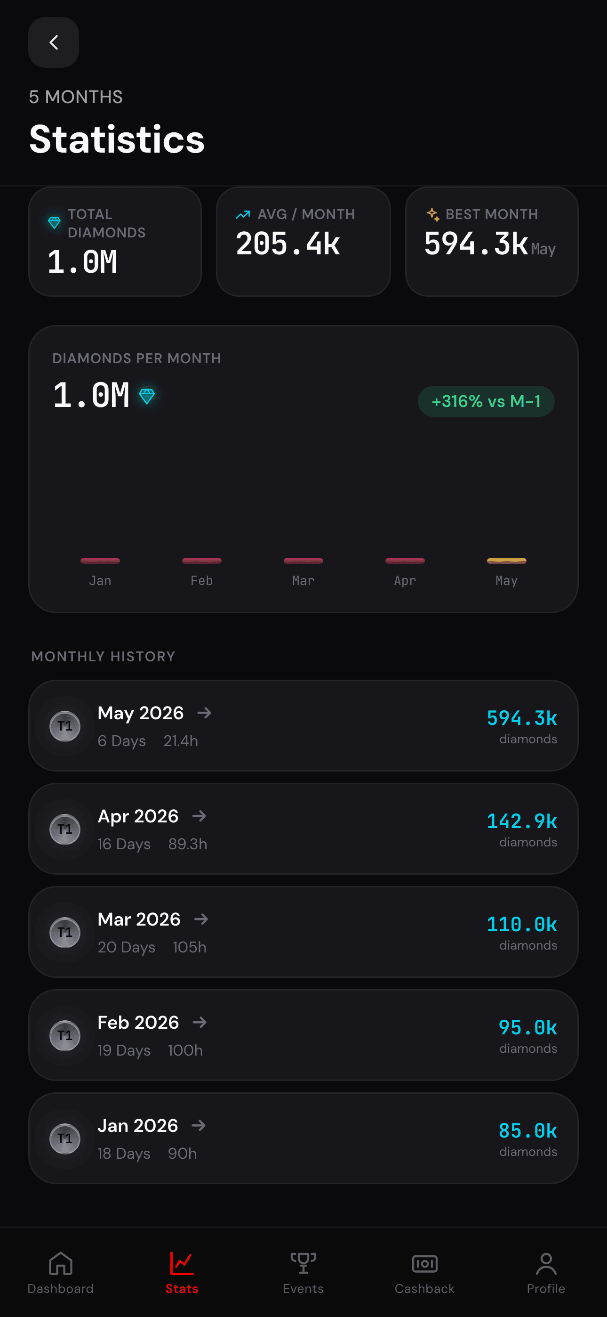
Task: Select the Jan bar in the chart
Action: [x=100, y=561]
